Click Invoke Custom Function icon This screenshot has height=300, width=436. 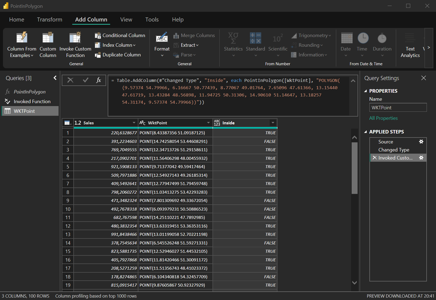pyautogui.click(x=75, y=38)
